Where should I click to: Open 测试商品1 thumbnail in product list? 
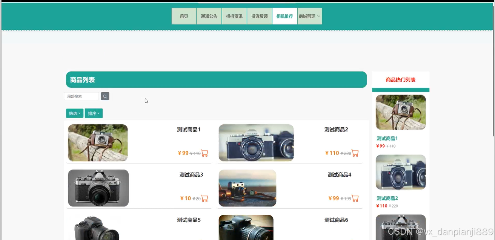click(98, 143)
